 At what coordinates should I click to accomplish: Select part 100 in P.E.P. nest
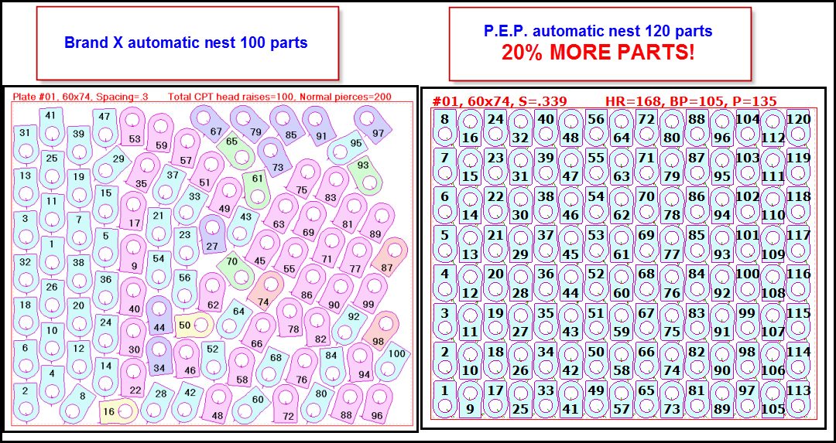tap(748, 283)
